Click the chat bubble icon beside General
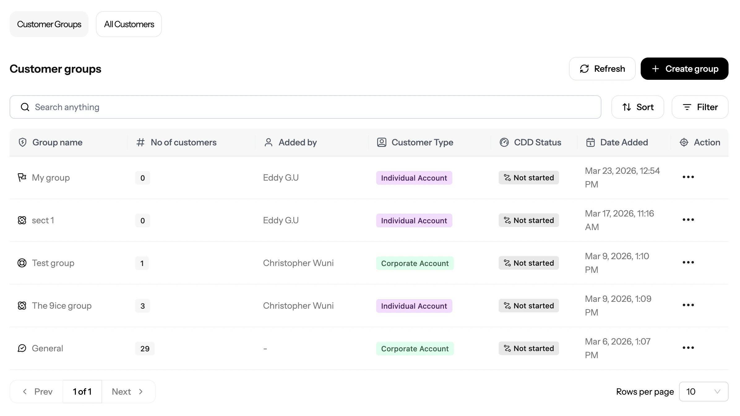The width and height of the screenshot is (740, 416). tap(22, 348)
